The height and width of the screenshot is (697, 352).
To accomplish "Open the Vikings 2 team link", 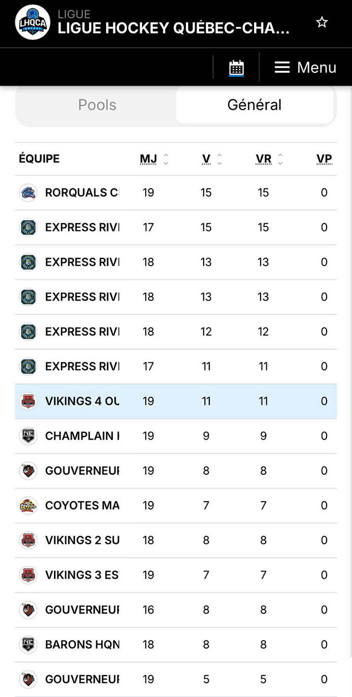I will pos(82,540).
